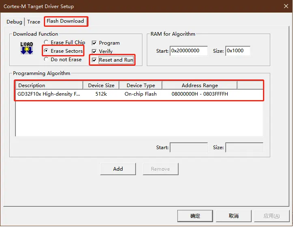The image size is (293, 227).
Task: Switch to the Trace tab
Action: 34,22
